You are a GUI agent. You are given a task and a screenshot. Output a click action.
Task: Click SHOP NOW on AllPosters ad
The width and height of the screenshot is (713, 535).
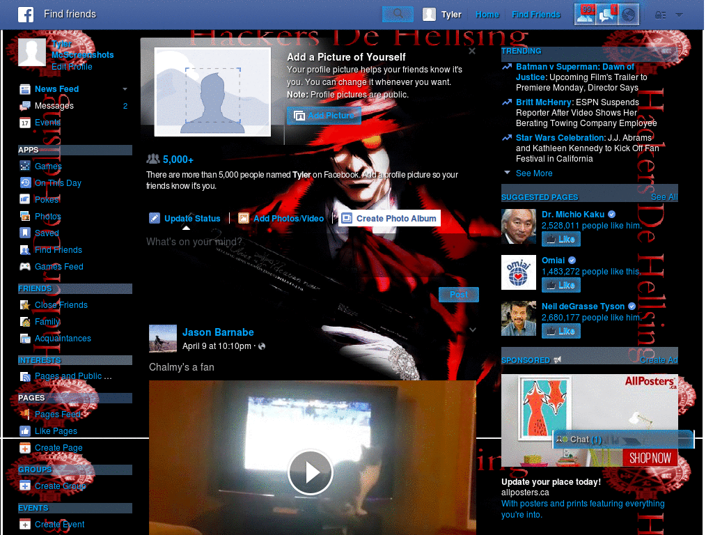tap(650, 458)
